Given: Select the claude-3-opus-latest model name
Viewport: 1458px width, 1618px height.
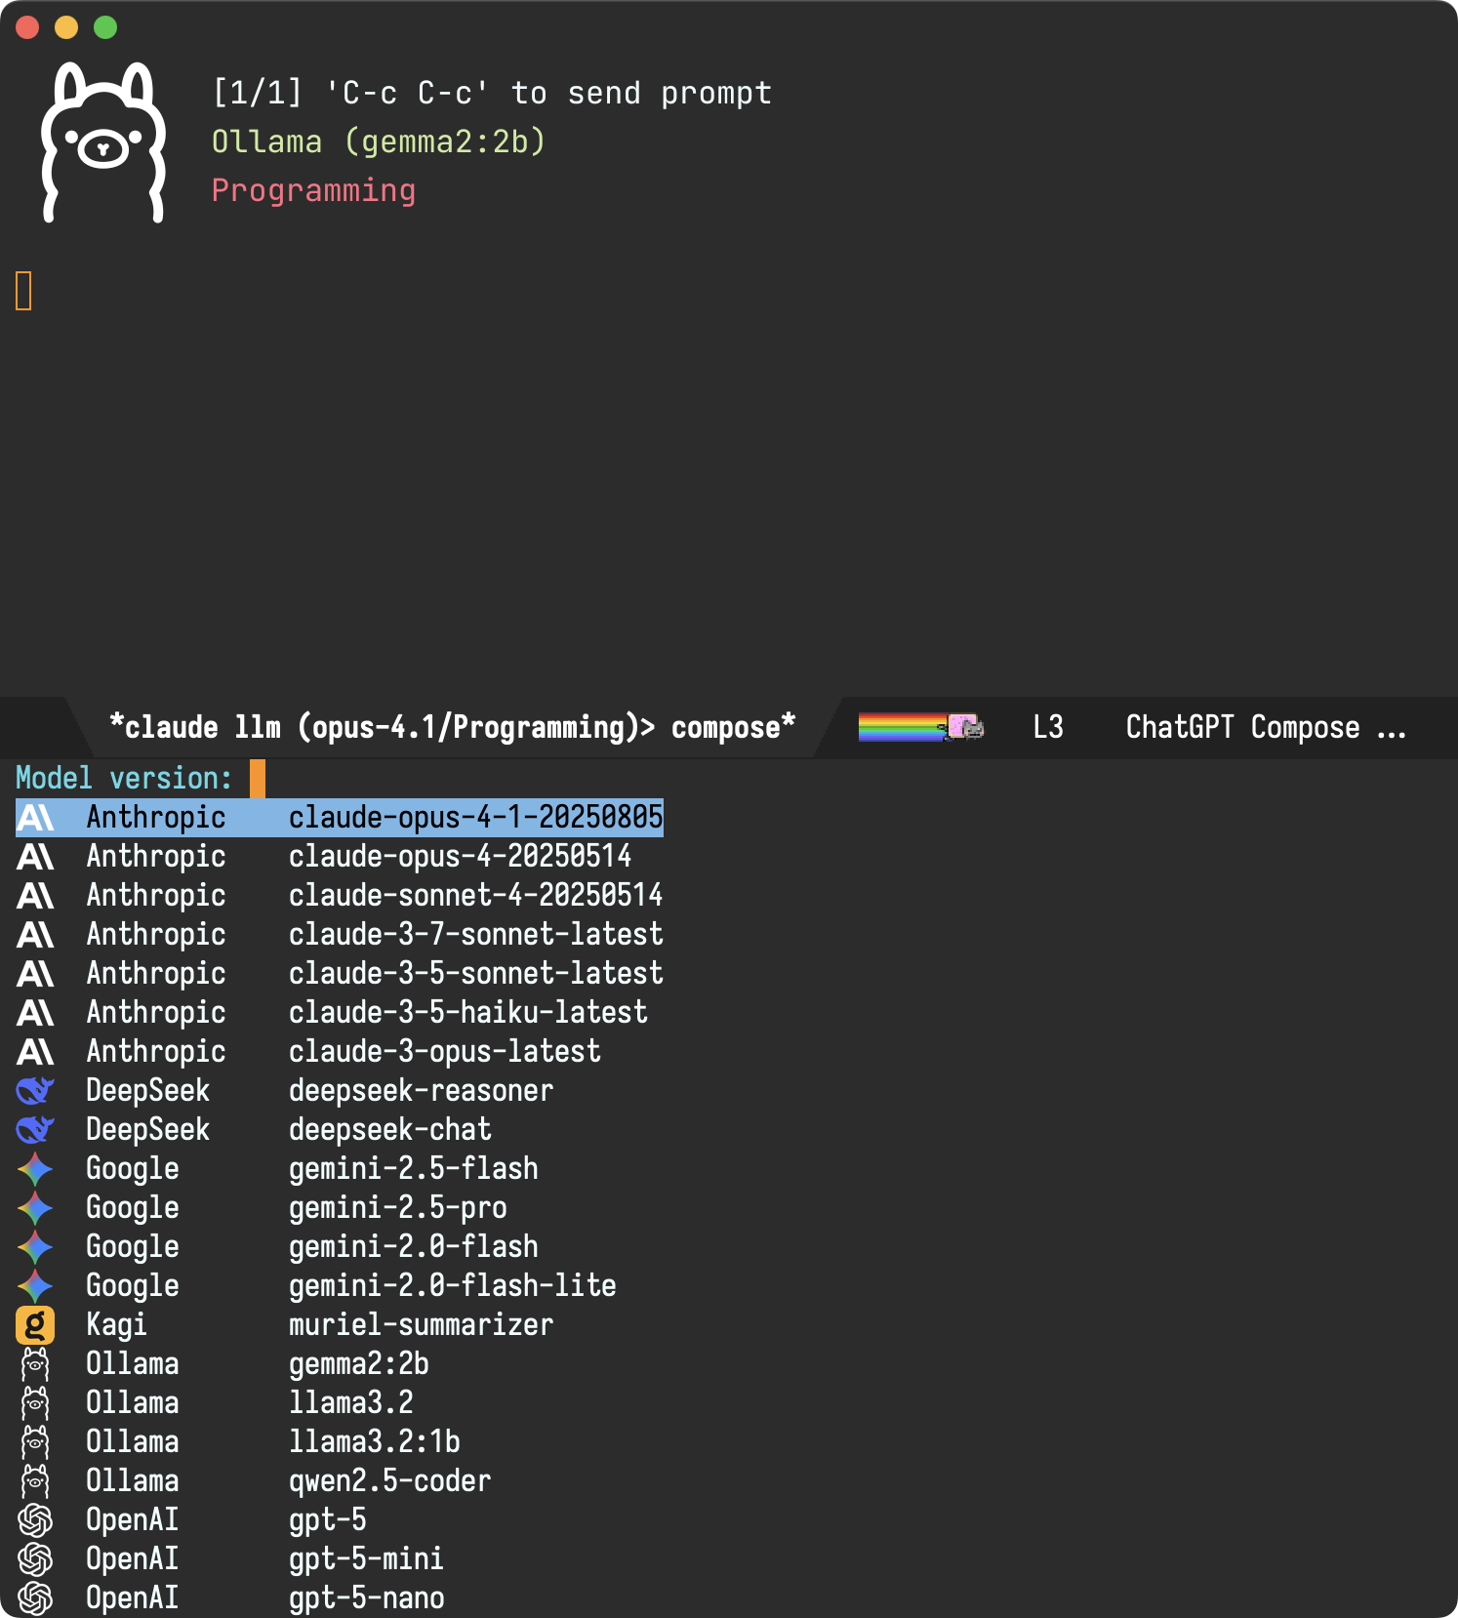Looking at the screenshot, I should coord(445,1051).
